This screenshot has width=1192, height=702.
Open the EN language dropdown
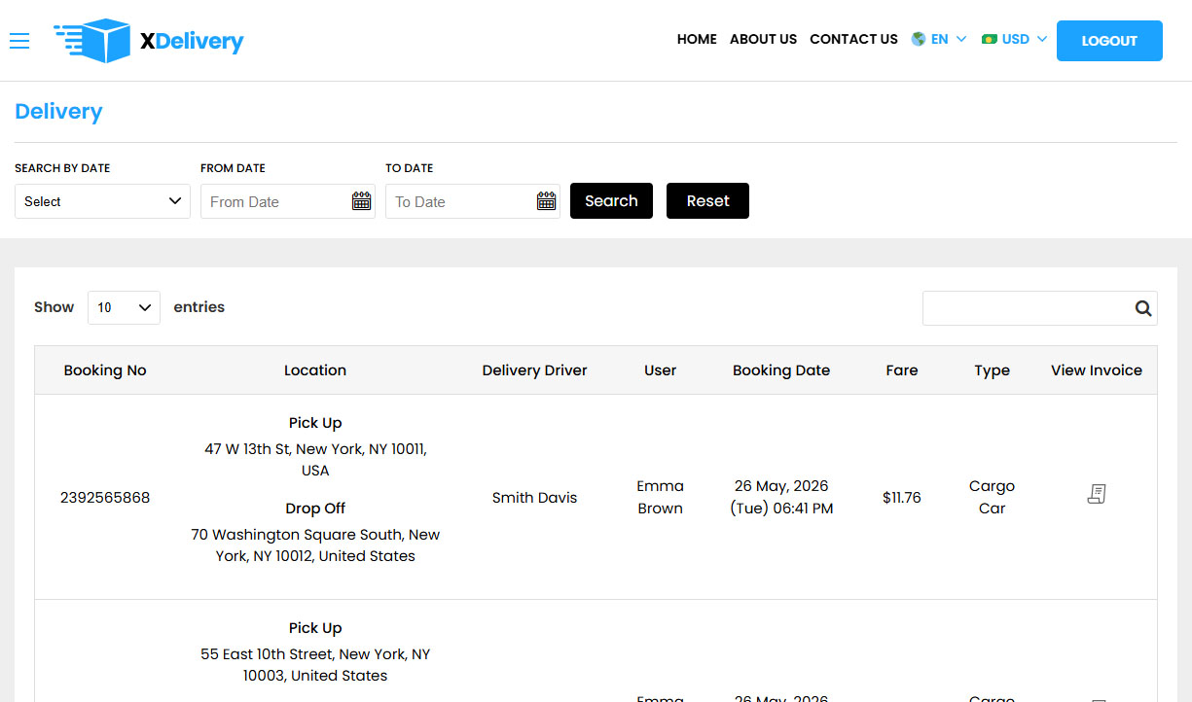click(939, 39)
